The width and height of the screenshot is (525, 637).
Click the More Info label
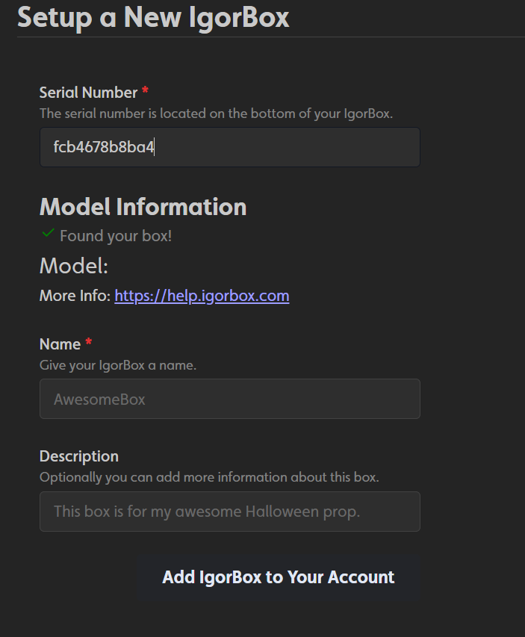click(x=73, y=296)
